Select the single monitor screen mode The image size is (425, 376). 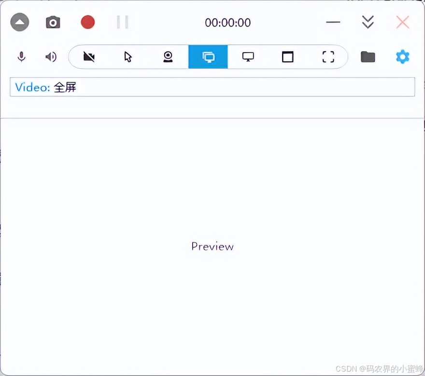(248, 57)
